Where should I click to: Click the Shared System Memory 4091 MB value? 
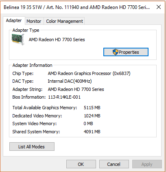pos(92,132)
